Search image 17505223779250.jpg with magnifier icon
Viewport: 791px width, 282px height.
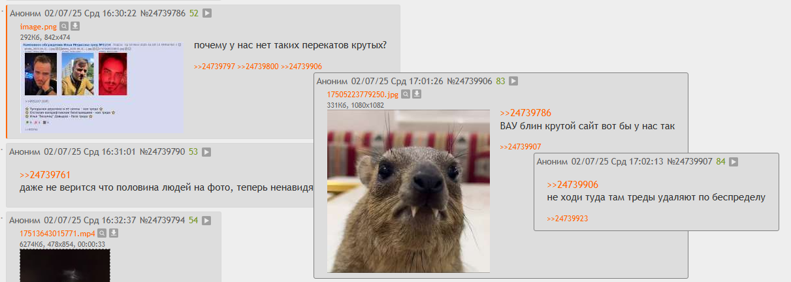click(406, 94)
